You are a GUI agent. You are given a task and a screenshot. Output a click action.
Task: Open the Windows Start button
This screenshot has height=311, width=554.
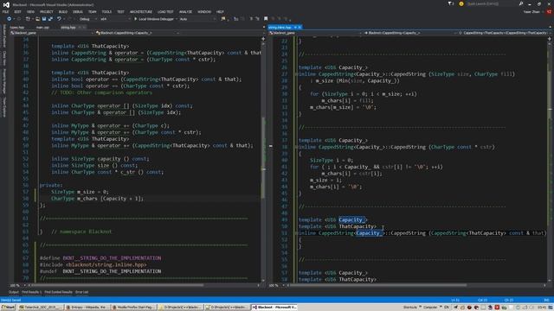tap(8, 308)
